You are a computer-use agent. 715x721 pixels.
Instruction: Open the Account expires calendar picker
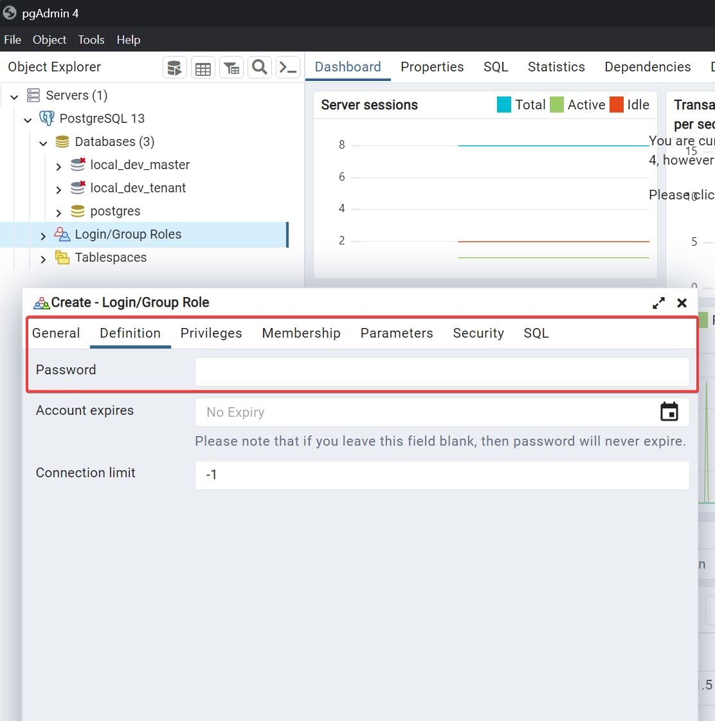click(x=669, y=412)
